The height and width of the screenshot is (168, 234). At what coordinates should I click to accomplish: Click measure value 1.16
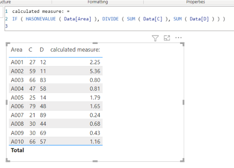[95, 142]
